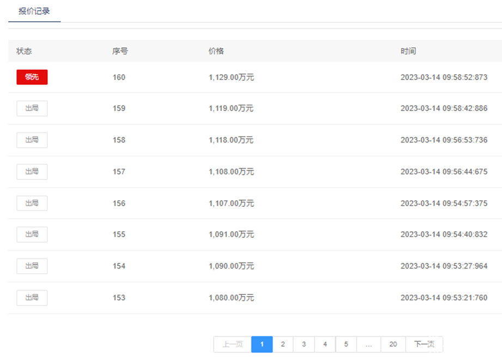The width and height of the screenshot is (502, 363).
Task: Open the 报价记录 tab
Action: coord(34,11)
